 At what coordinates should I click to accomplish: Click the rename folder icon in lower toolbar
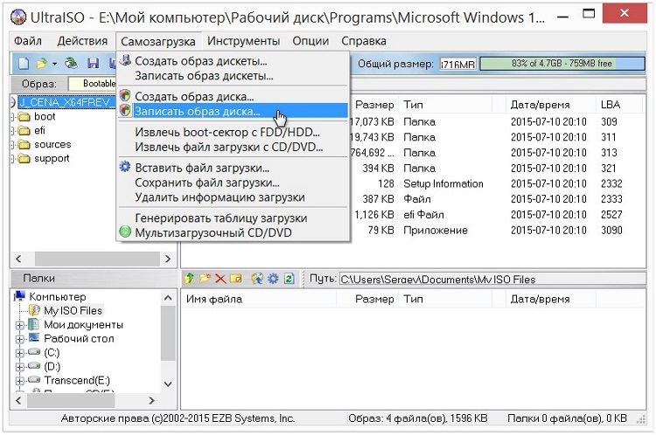click(236, 279)
